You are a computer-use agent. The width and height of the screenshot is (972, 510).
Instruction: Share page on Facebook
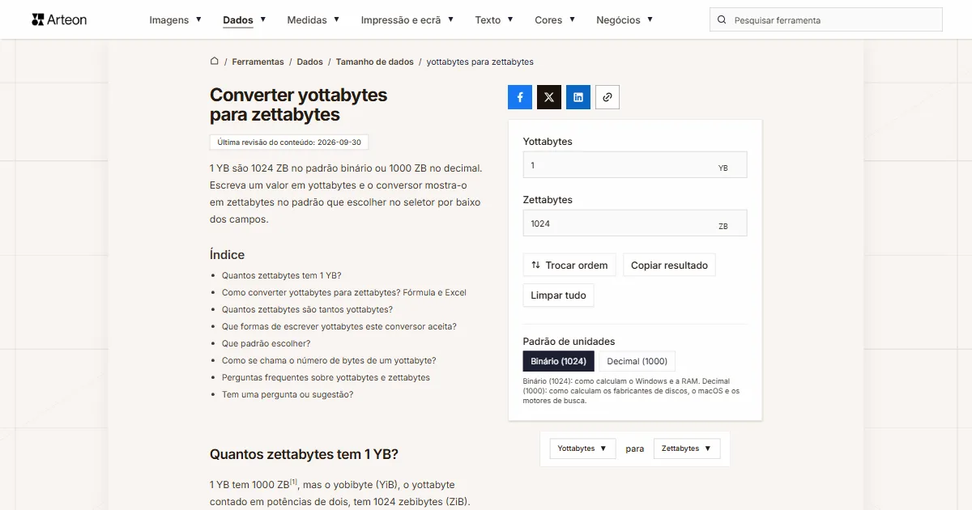[520, 97]
